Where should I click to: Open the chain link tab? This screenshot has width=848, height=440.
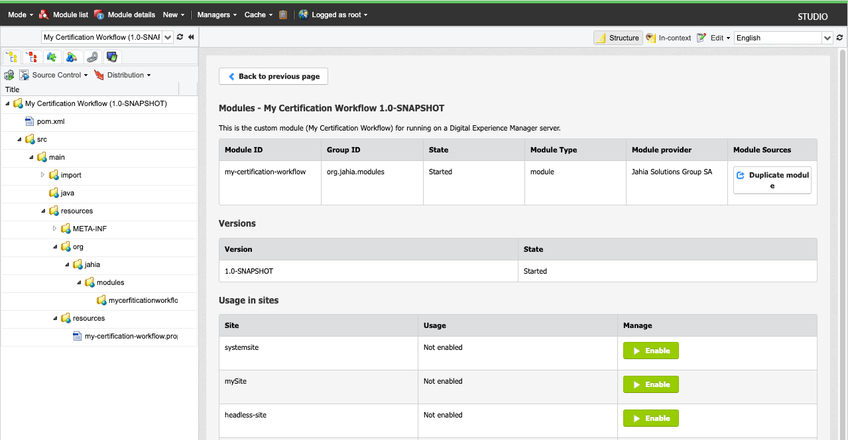92,57
